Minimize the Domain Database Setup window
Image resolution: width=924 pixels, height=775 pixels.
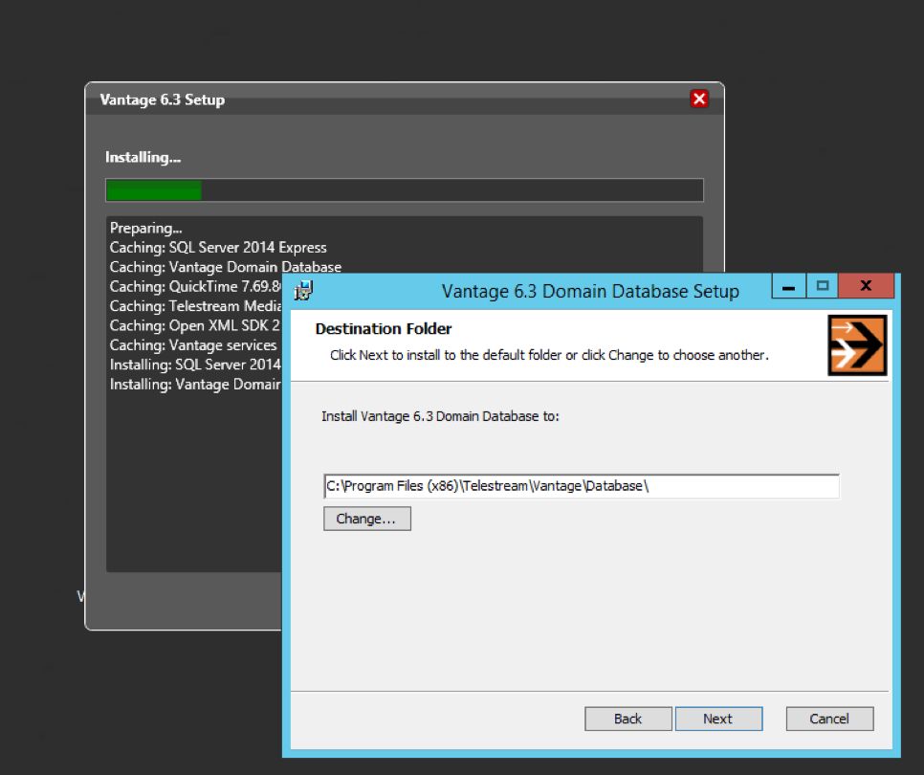pos(788,286)
